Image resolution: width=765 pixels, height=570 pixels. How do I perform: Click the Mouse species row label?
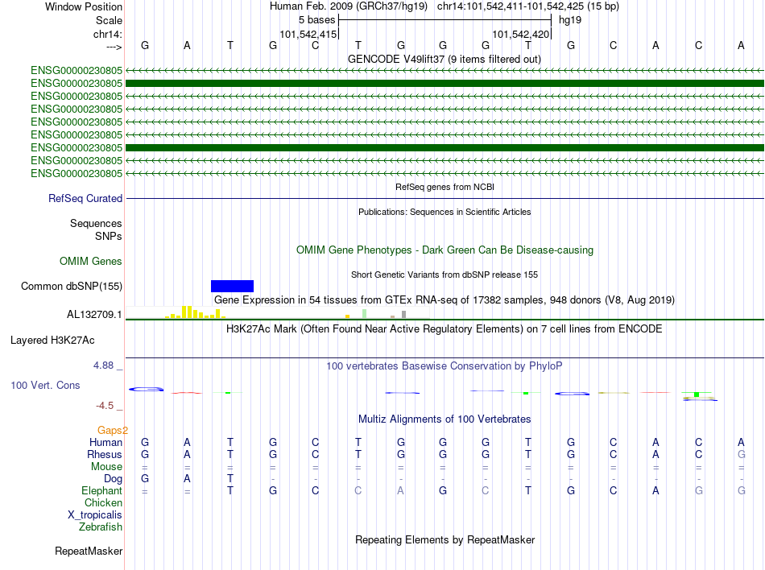tap(106, 467)
